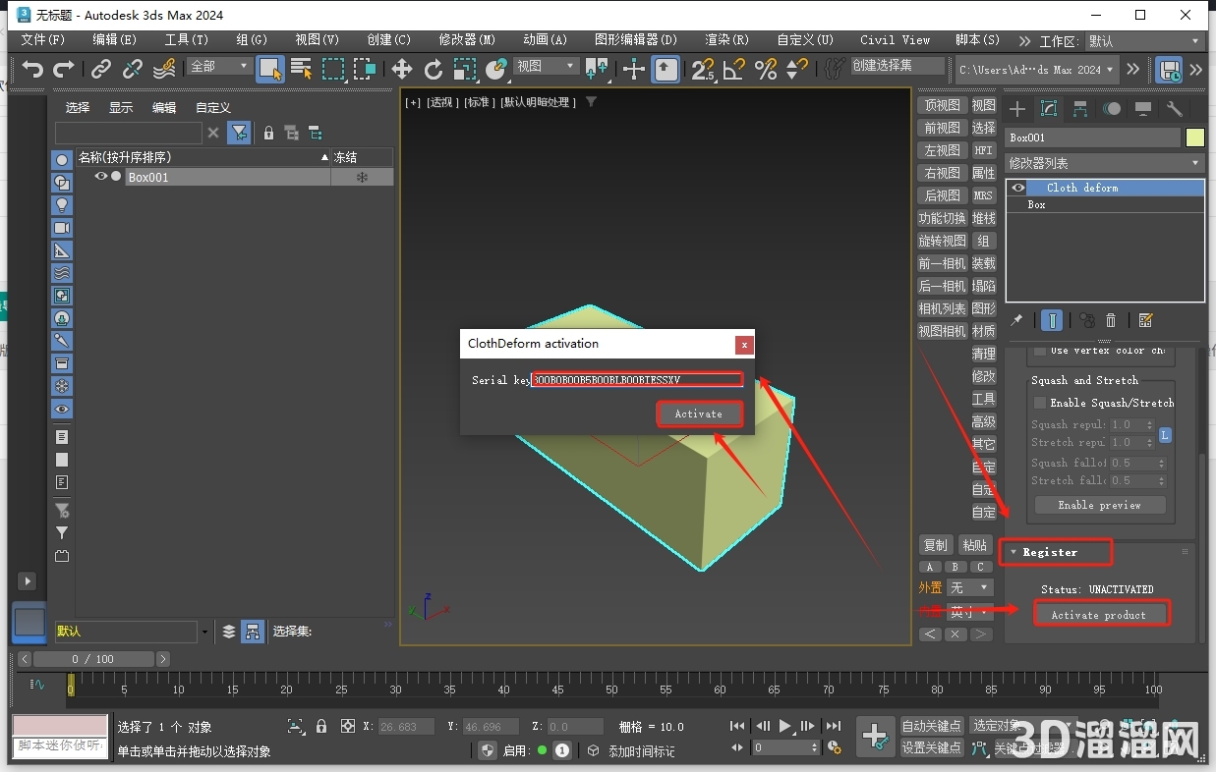
Task: Activate the Select and Rotate tool
Action: click(434, 69)
